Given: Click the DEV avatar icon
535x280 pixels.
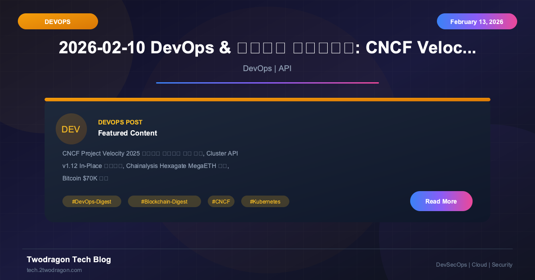Looking at the screenshot, I should 71,129.
